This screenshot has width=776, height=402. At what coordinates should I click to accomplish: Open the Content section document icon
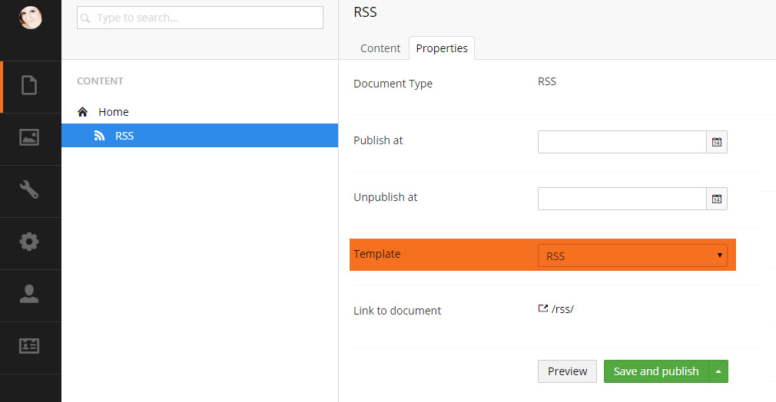point(30,85)
